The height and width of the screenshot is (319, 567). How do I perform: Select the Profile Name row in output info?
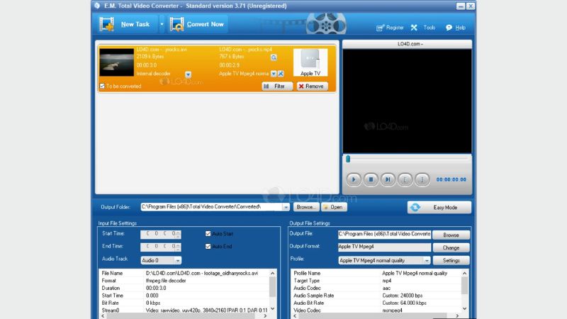tap(376, 274)
